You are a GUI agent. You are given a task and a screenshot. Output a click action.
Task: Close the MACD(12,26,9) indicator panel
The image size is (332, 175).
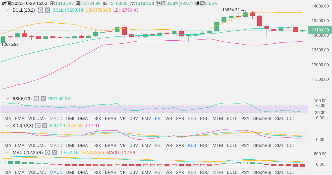pos(54,153)
